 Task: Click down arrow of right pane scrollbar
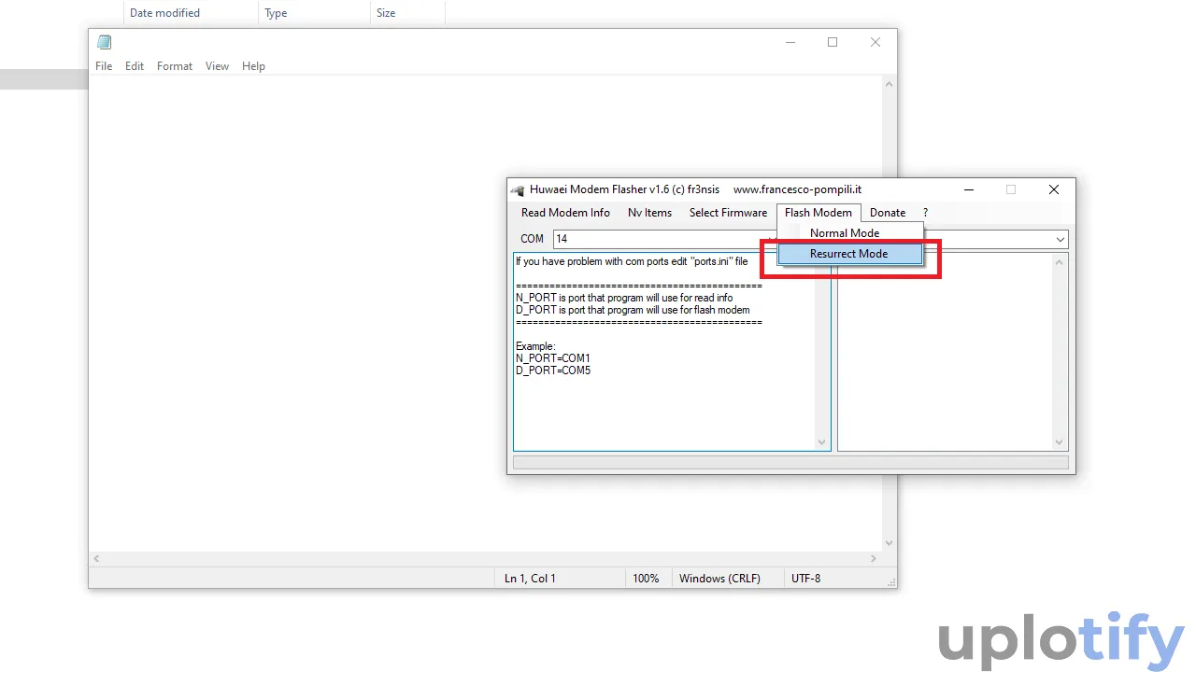coord(1060,442)
